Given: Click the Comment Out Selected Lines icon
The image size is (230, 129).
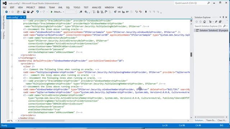Looking at the screenshot, I should pos(137,12).
